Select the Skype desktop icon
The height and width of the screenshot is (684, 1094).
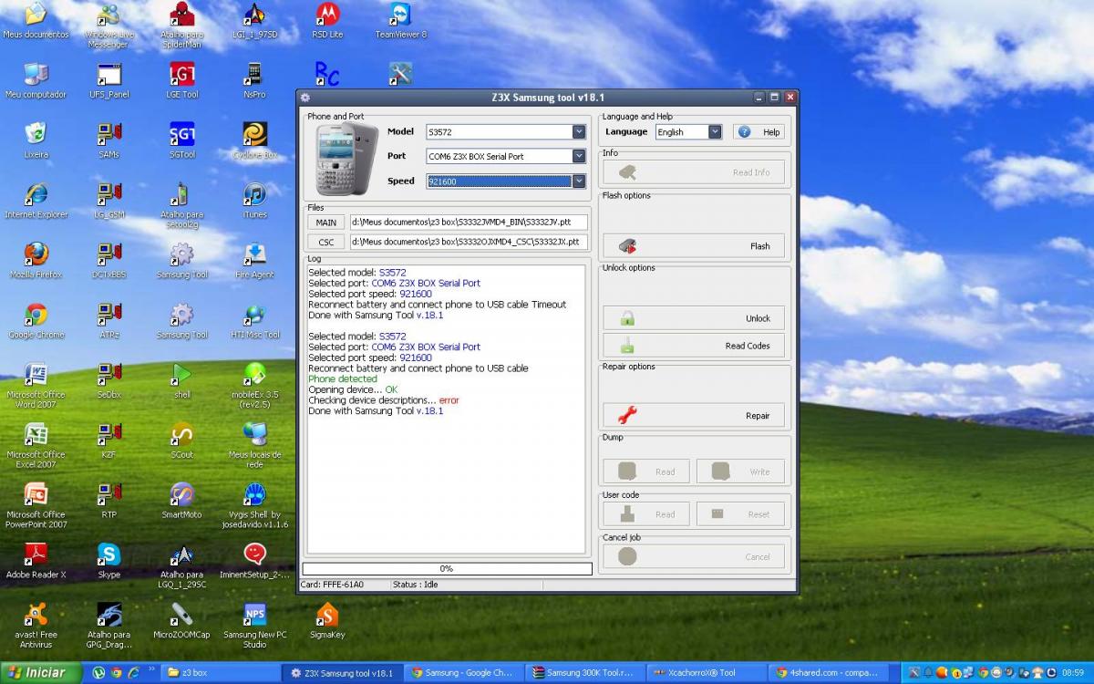click(108, 561)
